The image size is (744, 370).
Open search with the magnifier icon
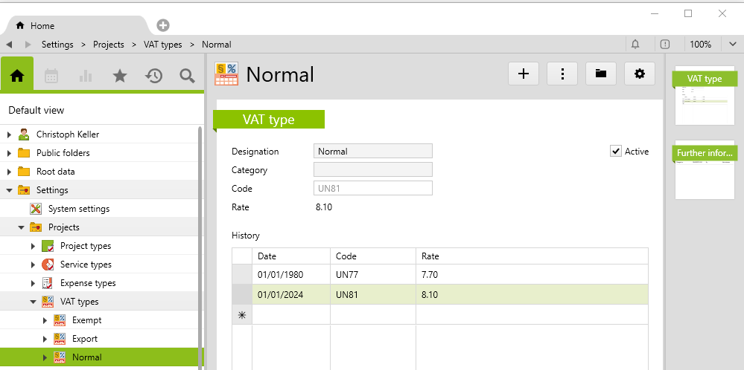(187, 75)
